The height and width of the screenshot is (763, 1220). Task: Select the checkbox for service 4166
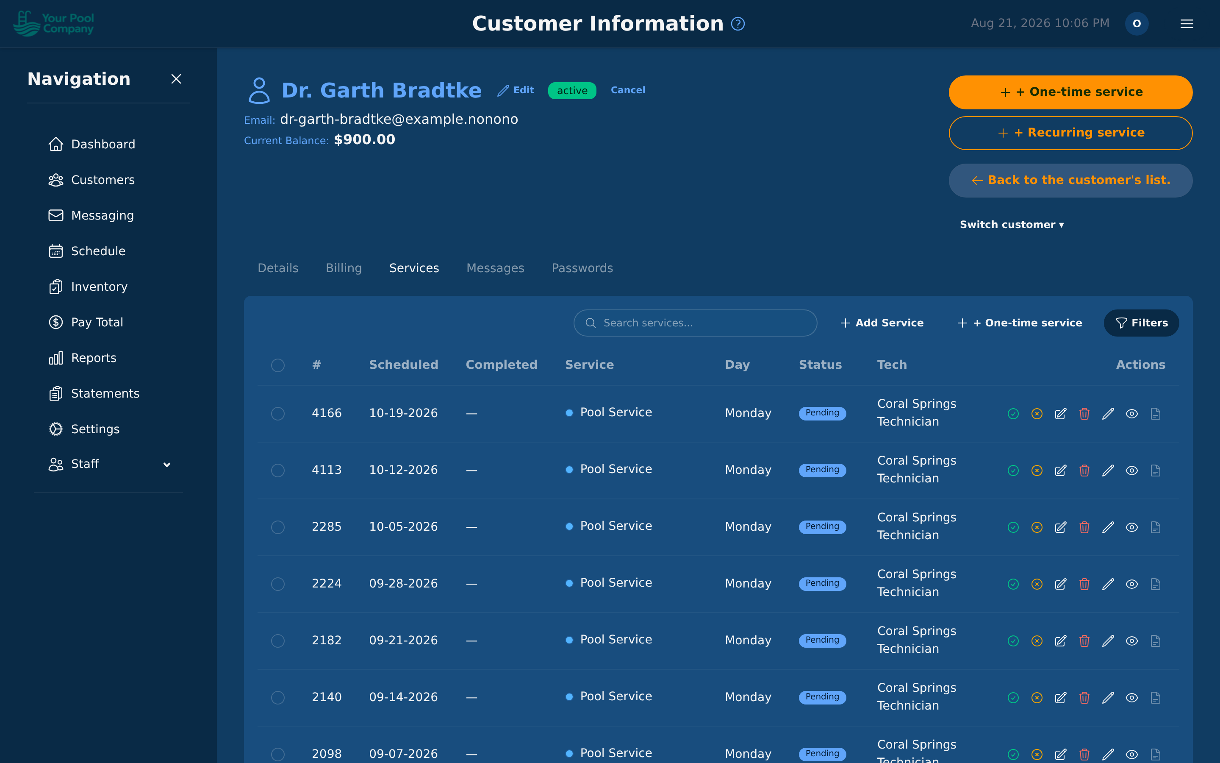[x=278, y=414]
